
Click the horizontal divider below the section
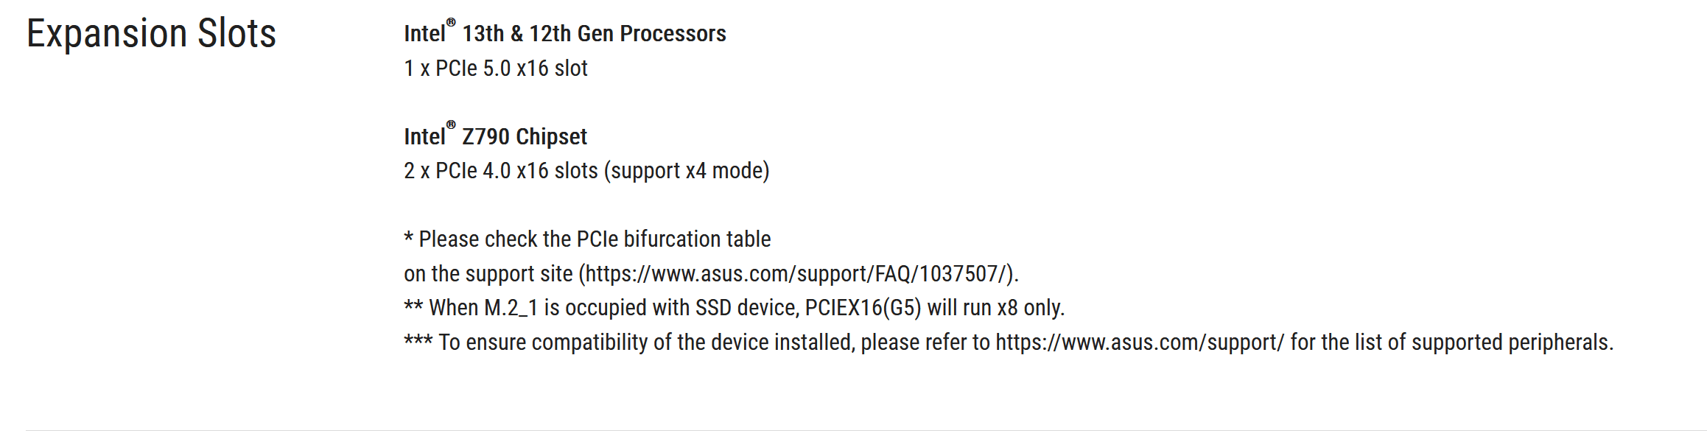click(866, 430)
